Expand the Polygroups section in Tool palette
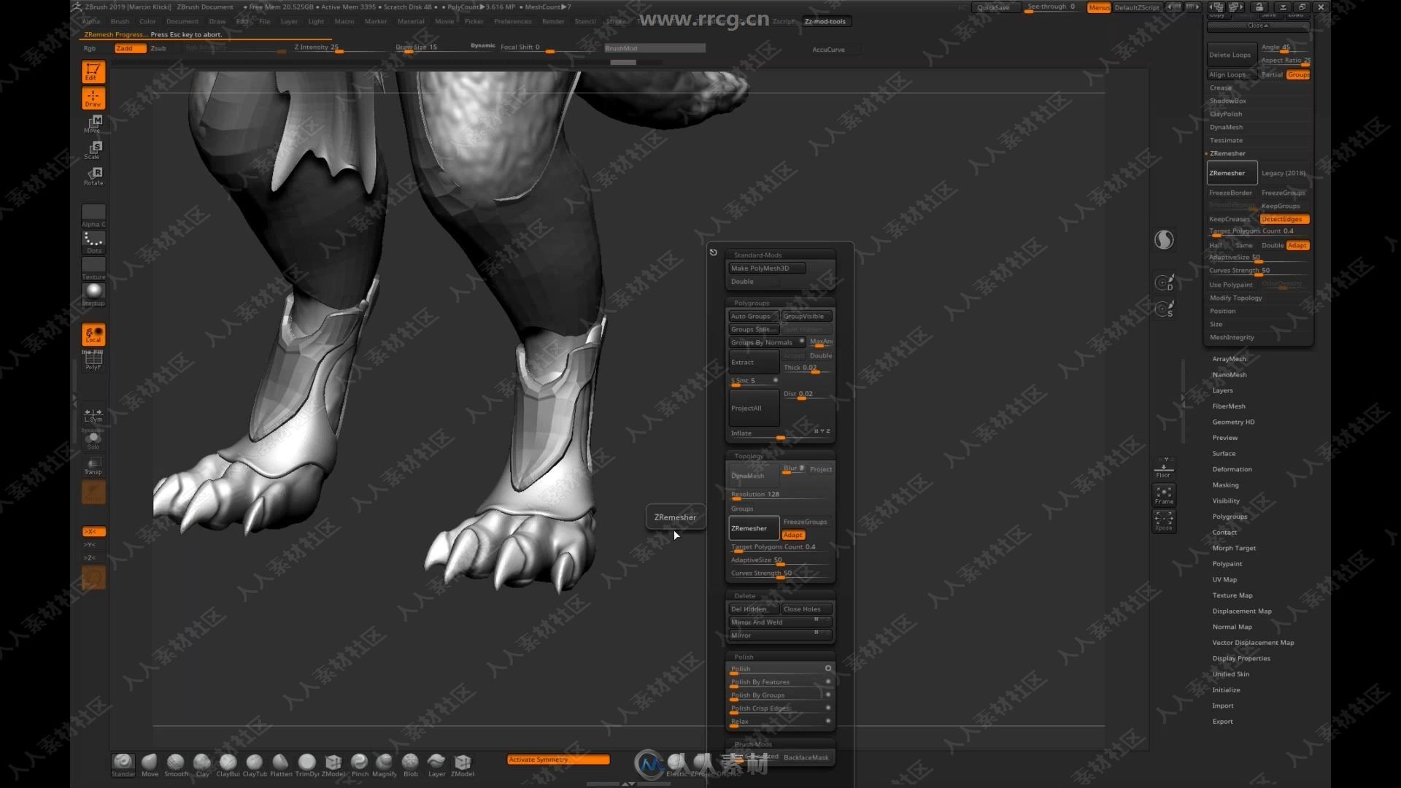Viewport: 1401px width, 788px height. (1230, 517)
